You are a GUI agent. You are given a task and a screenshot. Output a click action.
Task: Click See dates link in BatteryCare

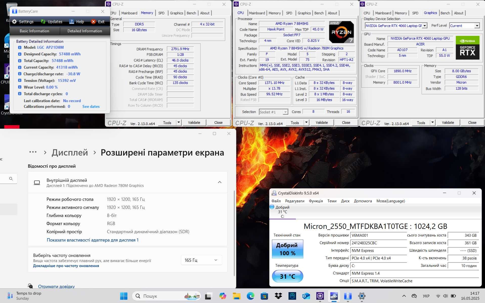point(91,106)
